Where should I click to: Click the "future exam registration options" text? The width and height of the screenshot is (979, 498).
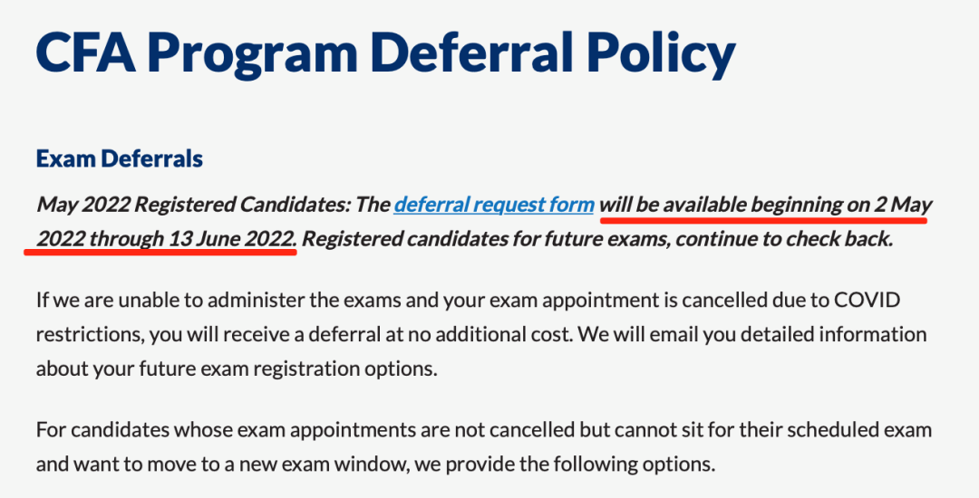click(278, 369)
